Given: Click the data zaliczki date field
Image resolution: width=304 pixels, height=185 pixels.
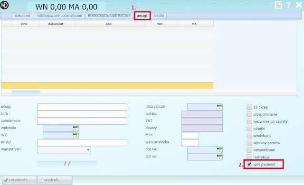Looking at the screenshot, I should [202, 107].
